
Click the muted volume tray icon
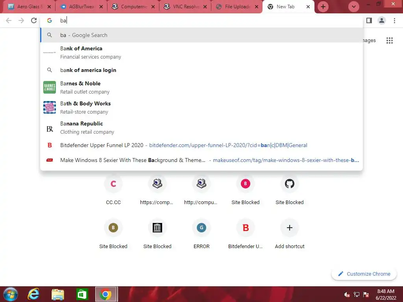tap(347, 295)
